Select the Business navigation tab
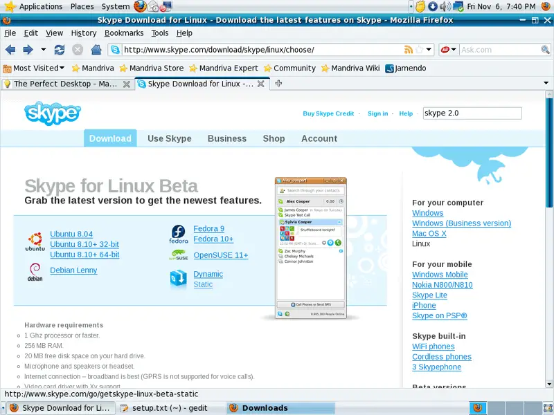The width and height of the screenshot is (554, 415). [227, 138]
